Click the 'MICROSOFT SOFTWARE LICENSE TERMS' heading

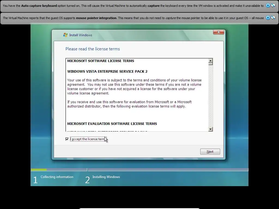(101, 61)
